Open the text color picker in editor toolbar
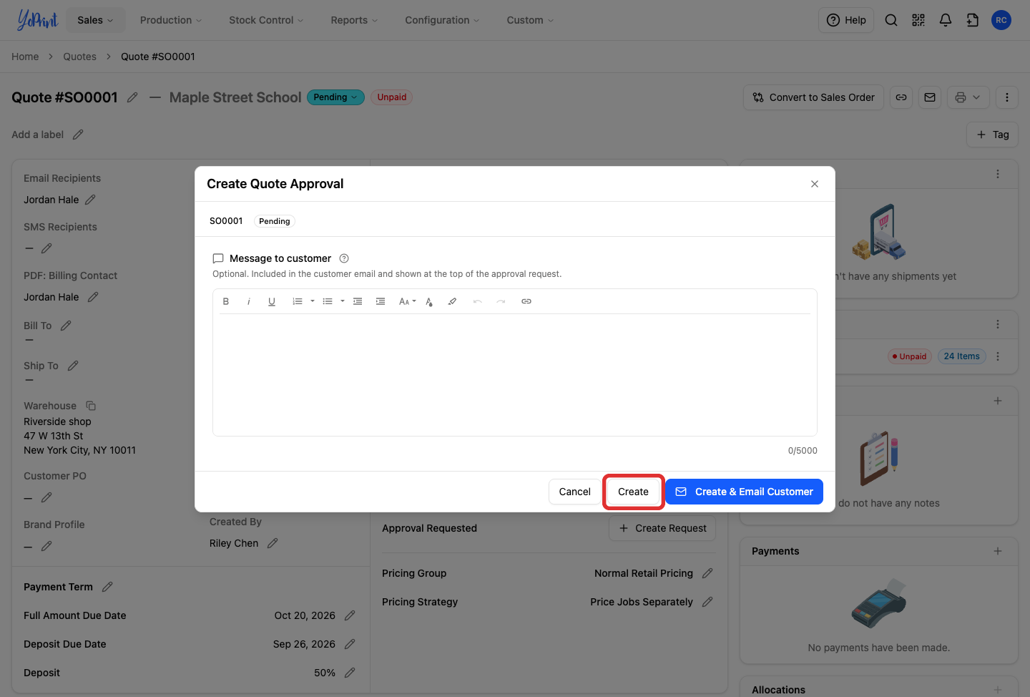Viewport: 1030px width, 697px height. 429,301
